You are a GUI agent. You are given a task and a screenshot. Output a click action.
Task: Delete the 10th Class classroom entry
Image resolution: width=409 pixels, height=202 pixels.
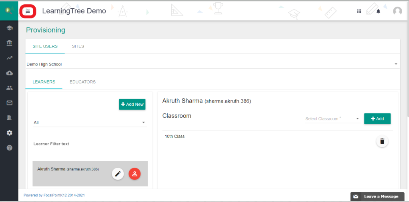coord(382,141)
